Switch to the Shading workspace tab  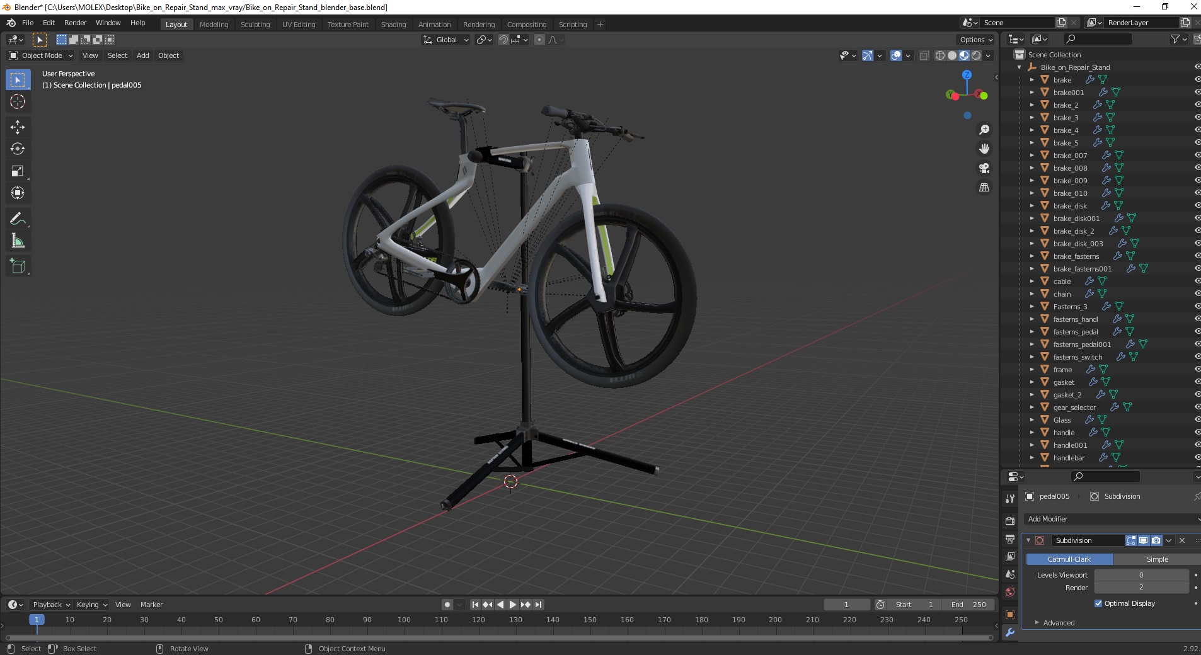click(393, 25)
